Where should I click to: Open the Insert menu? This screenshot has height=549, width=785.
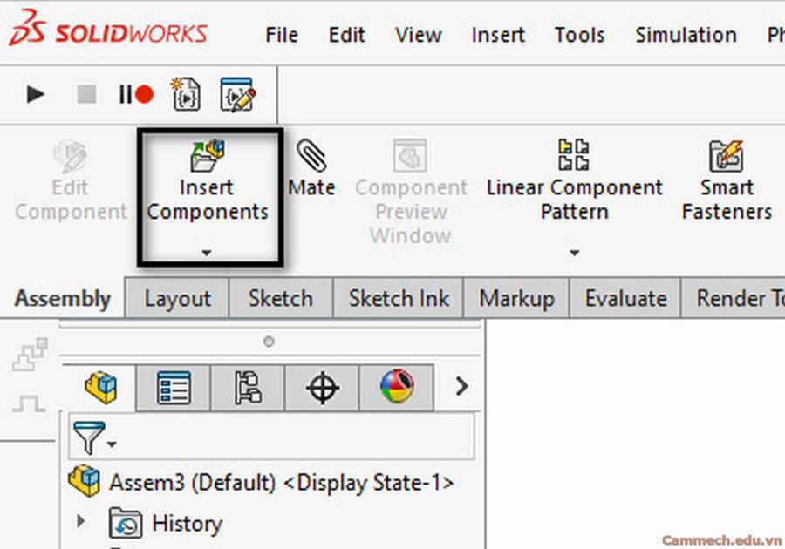point(498,35)
